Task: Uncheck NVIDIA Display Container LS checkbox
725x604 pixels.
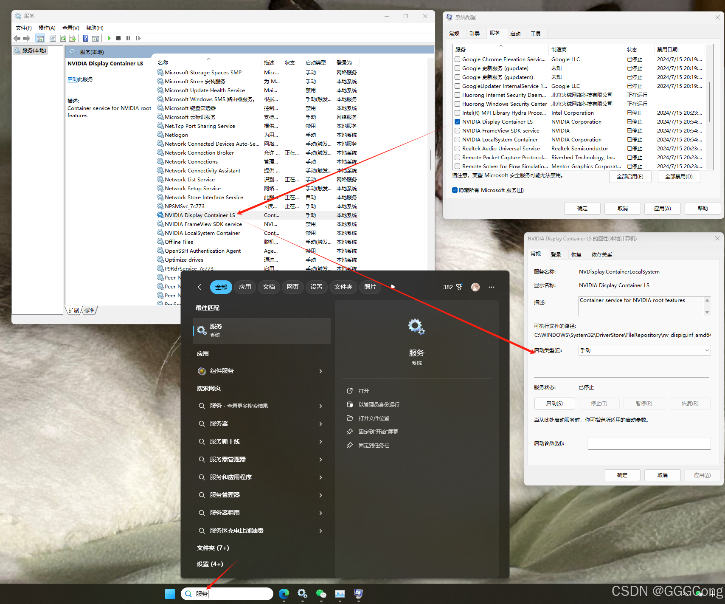Action: [x=458, y=122]
